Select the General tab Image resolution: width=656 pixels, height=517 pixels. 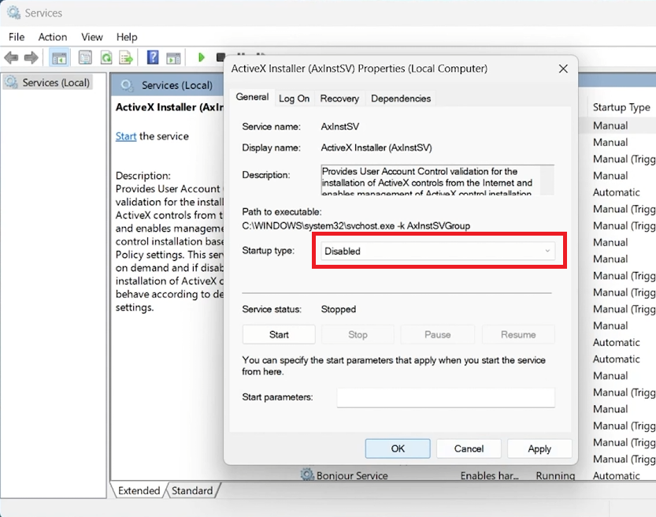(252, 97)
